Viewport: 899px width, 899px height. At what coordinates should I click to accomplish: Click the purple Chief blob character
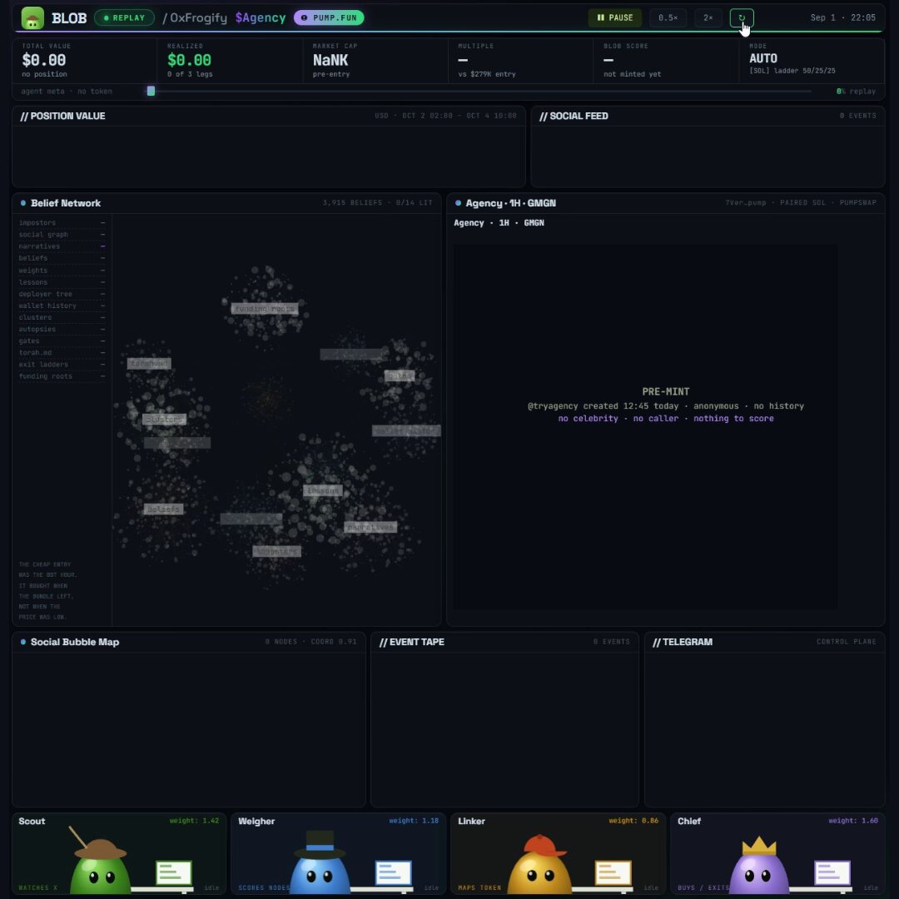coord(759,866)
